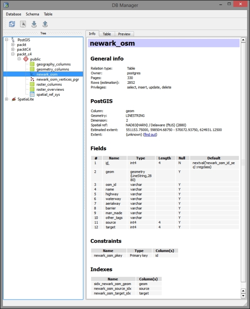
Task: Open the Schema menu
Action: pyautogui.click(x=32, y=14)
